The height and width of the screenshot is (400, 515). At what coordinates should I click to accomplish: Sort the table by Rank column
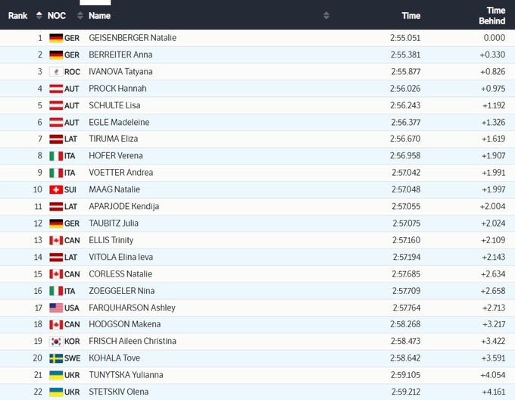click(39, 15)
